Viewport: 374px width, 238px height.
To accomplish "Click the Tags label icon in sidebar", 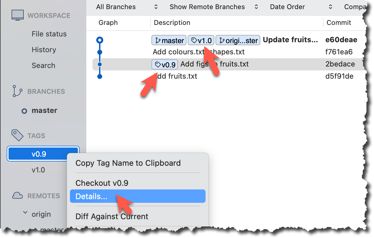I will 17,135.
